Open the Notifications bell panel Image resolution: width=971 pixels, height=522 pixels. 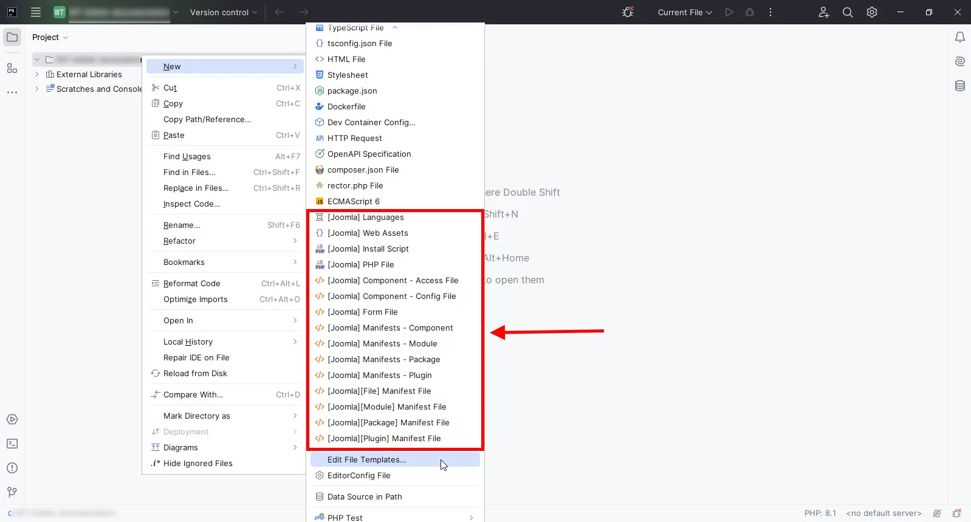point(959,38)
